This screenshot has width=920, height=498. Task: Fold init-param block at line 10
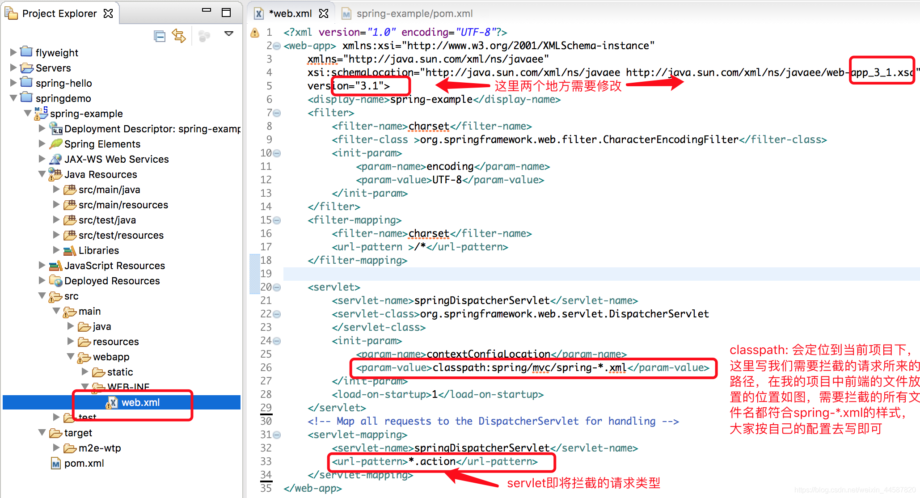point(277,153)
